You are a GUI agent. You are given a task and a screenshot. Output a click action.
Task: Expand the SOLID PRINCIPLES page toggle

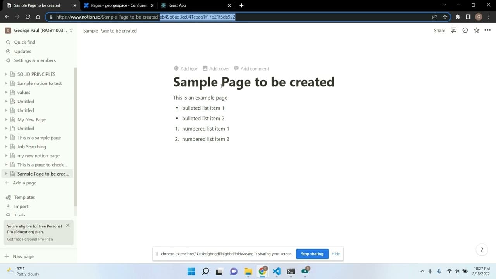pyautogui.click(x=6, y=74)
